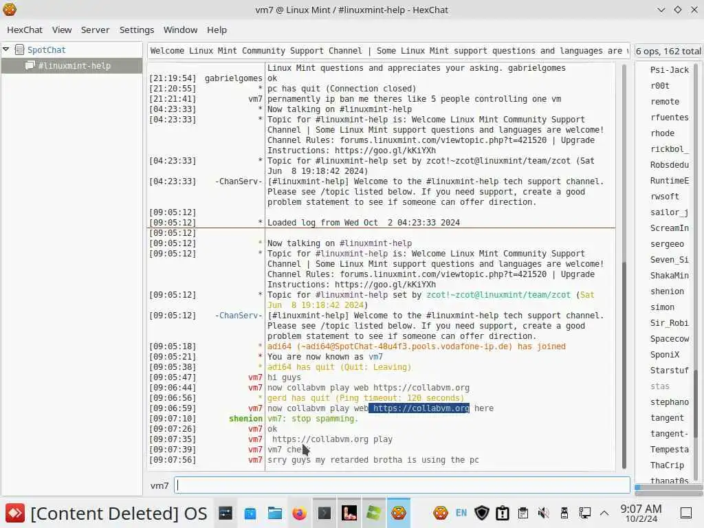The height and width of the screenshot is (528, 704).
Task: Click the muted volume tray icon
Action: click(544, 513)
